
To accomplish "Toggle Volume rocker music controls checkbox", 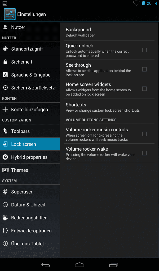I will click(144, 134).
